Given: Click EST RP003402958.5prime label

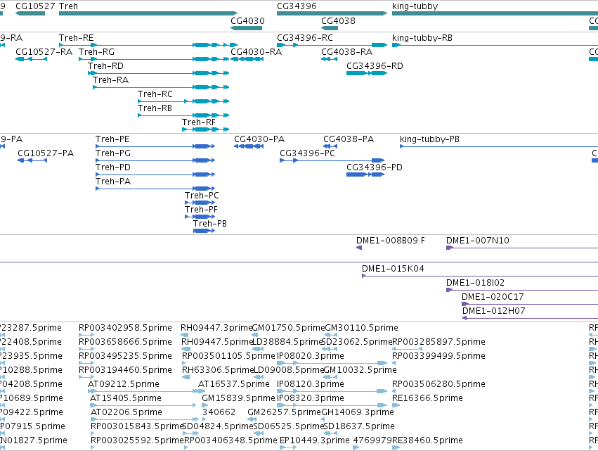Looking at the screenshot, I should click(x=125, y=328).
